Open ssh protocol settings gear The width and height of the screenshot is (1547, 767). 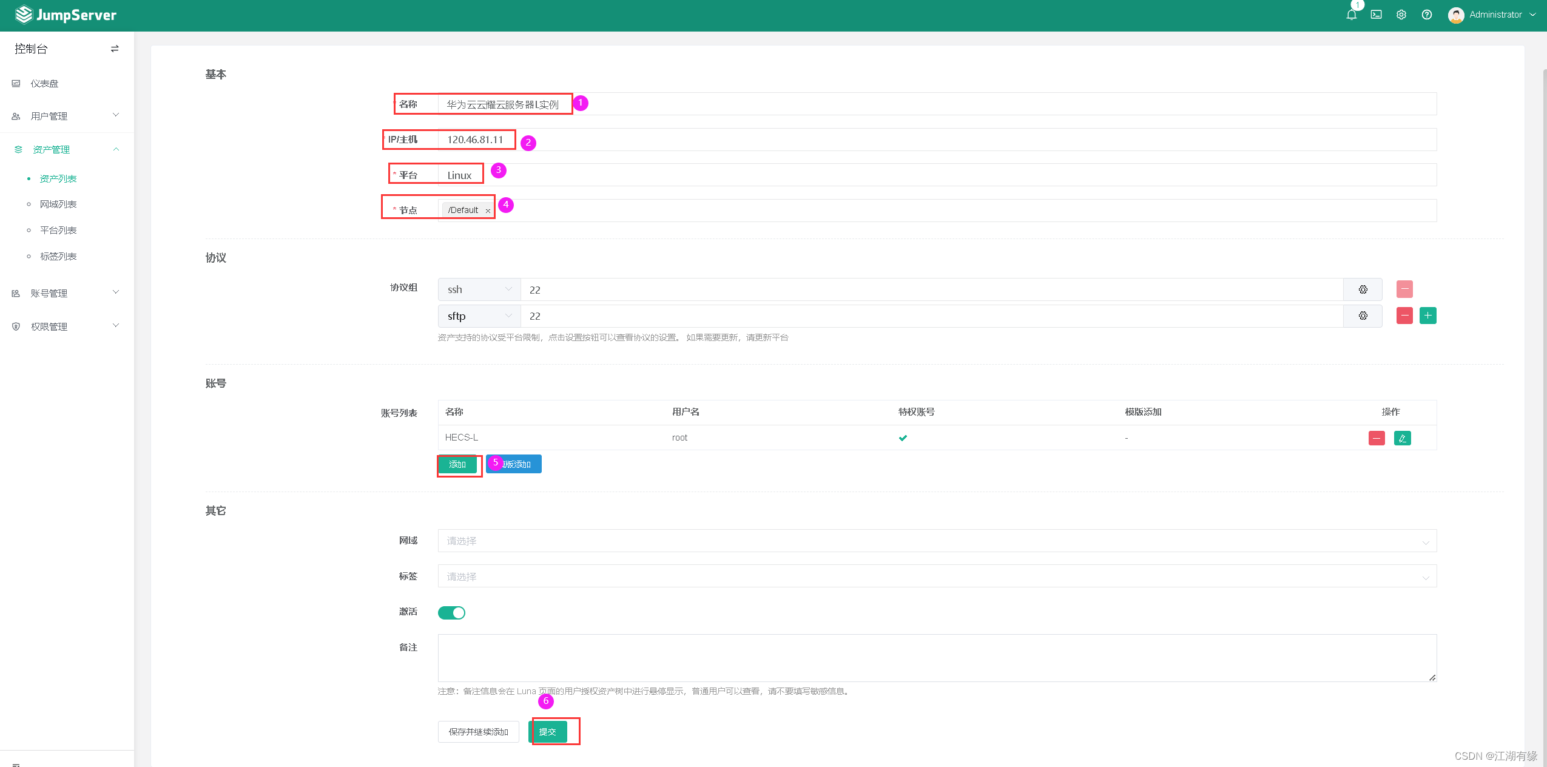click(x=1363, y=289)
